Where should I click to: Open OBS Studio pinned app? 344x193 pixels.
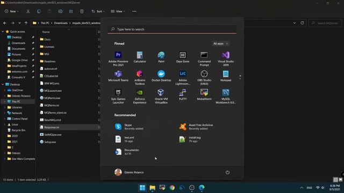204,77
